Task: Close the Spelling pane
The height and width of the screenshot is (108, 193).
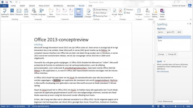Action: [190, 24]
